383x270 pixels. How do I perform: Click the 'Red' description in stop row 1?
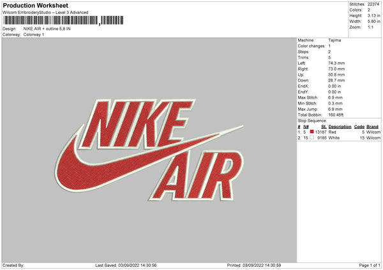[332, 132]
